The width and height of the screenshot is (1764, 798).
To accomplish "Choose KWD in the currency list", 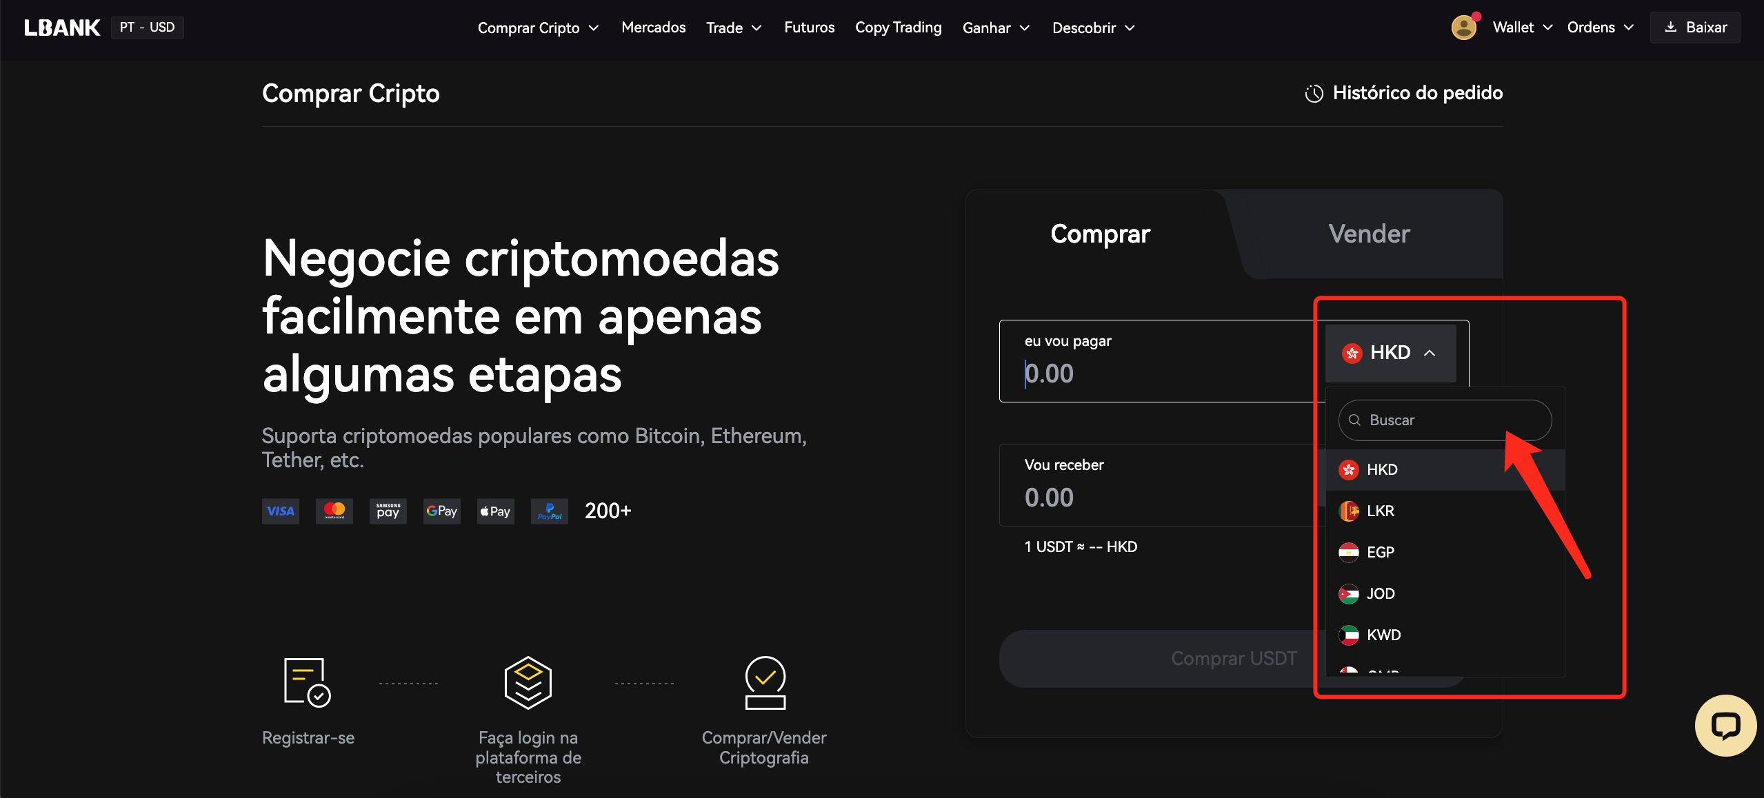I will coord(1445,635).
